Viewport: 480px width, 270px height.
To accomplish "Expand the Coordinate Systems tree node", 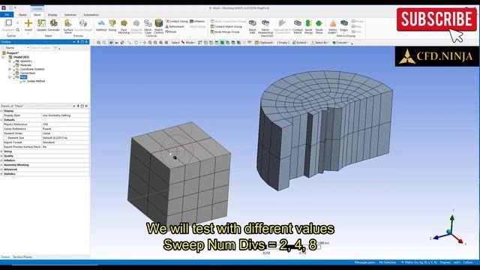I will click(x=10, y=69).
